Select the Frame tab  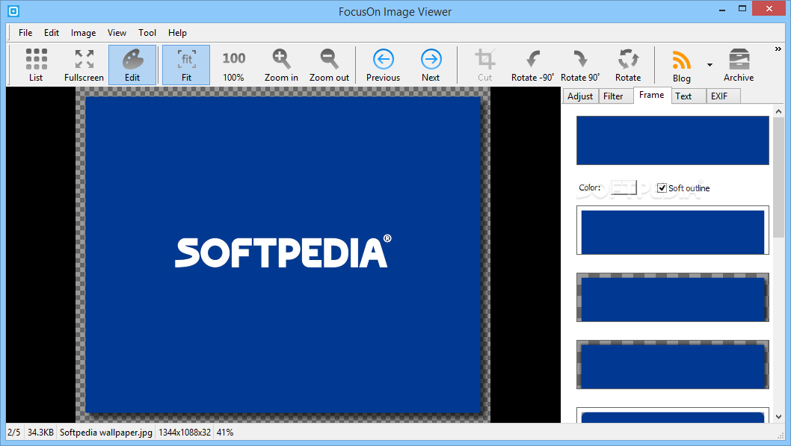pos(652,95)
